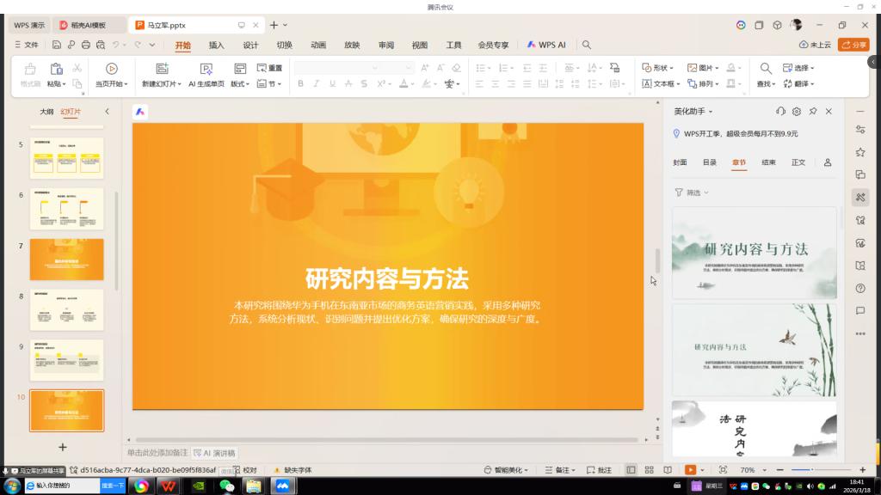
Task: Click the 查找 magnifier icon in ribbon
Action: pos(765,69)
